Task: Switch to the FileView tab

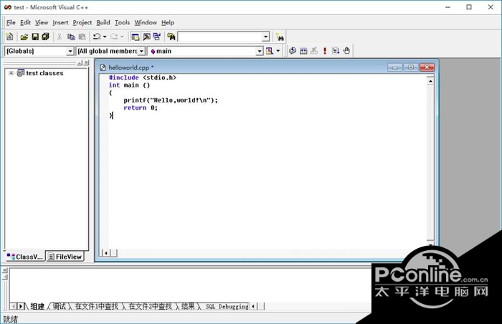Action: pos(65,257)
